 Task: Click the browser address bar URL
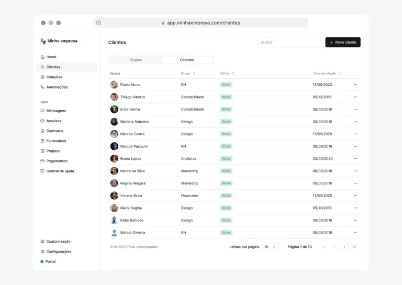[x=204, y=23]
